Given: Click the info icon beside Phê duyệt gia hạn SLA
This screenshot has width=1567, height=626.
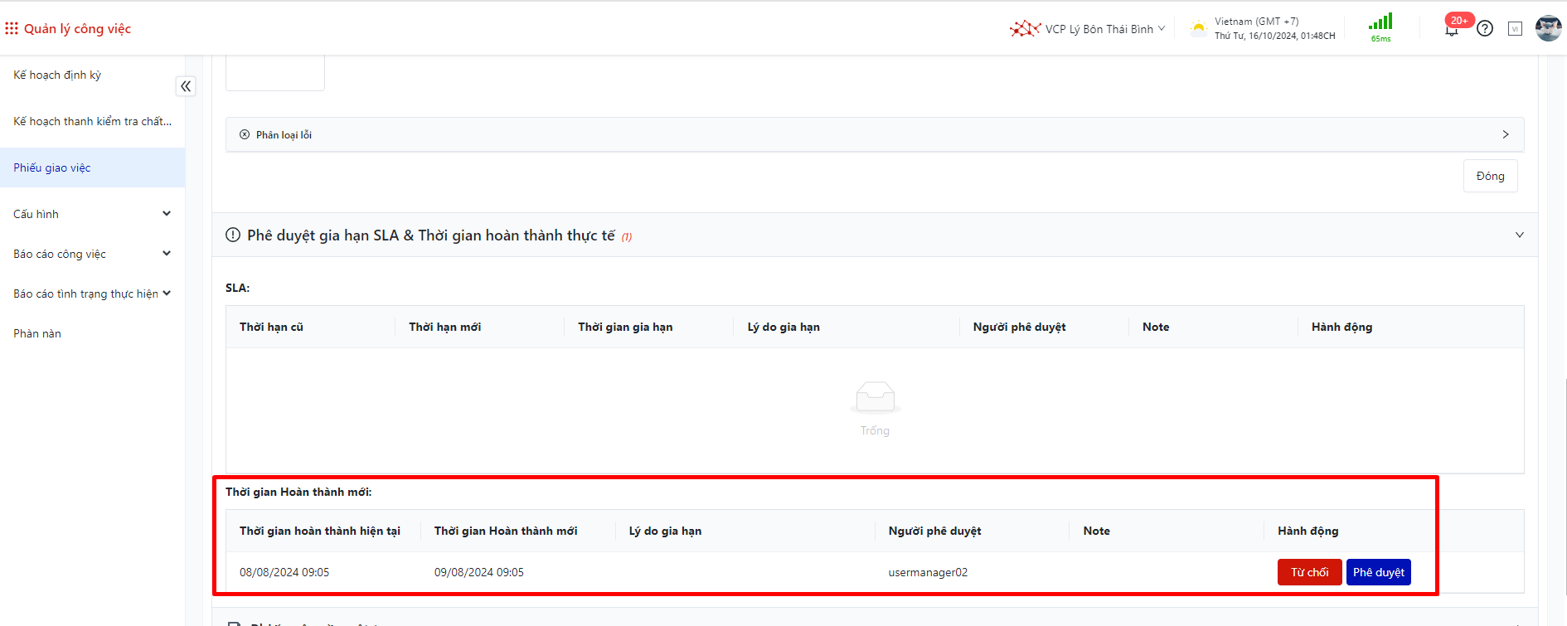Looking at the screenshot, I should 233,235.
